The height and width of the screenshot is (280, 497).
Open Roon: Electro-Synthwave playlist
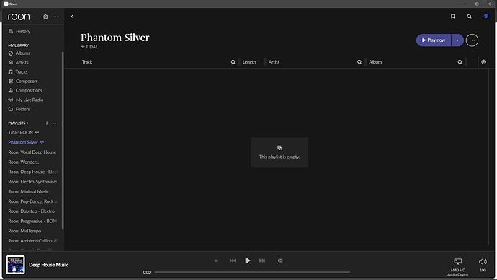pyautogui.click(x=32, y=182)
